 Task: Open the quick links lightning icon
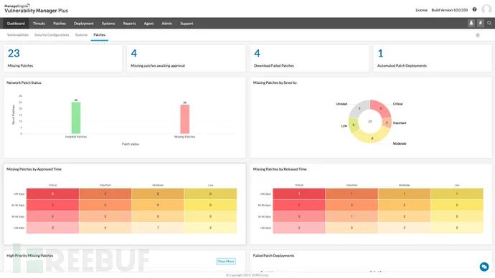480,23
